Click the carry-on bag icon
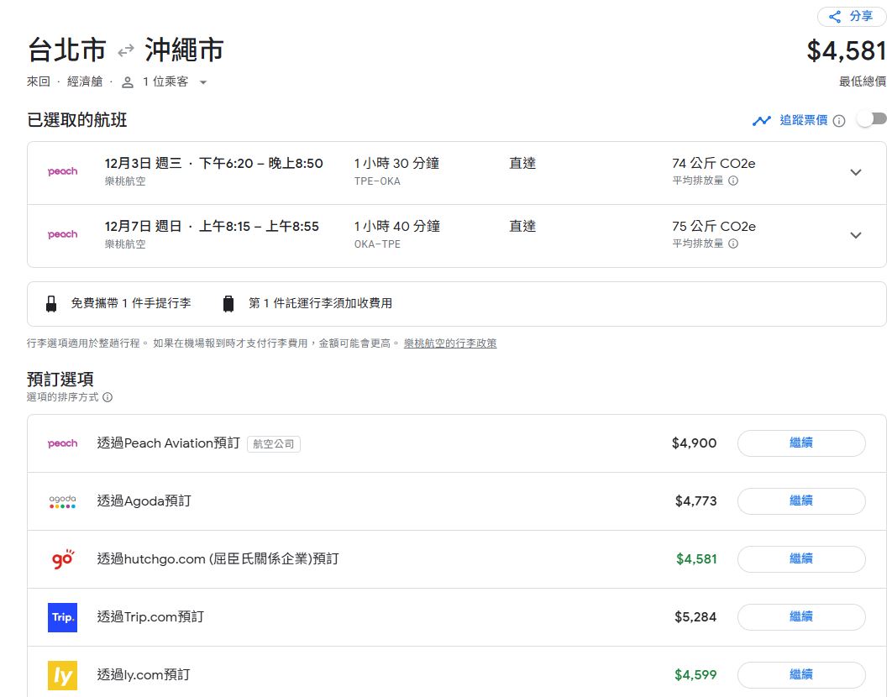The image size is (892, 697). coord(51,304)
